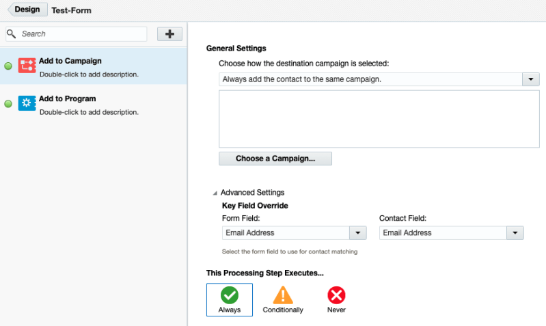Select the Add to Program step

pos(94,103)
